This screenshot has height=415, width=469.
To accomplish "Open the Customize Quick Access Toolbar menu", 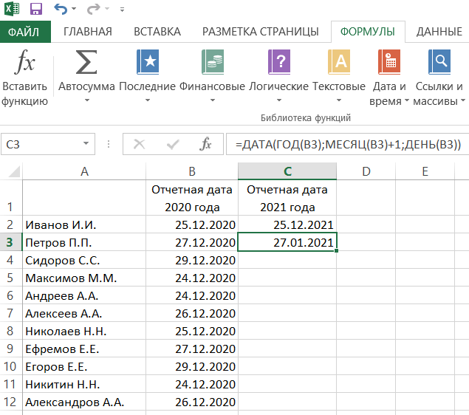I will (122, 10).
